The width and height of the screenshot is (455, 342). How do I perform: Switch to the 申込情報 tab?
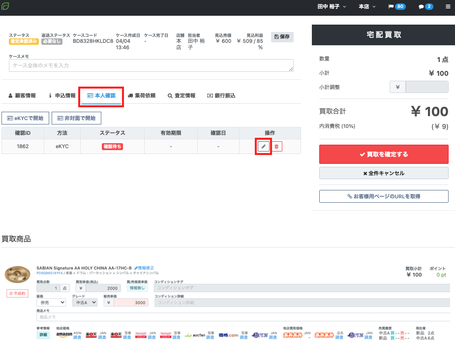pos(62,95)
